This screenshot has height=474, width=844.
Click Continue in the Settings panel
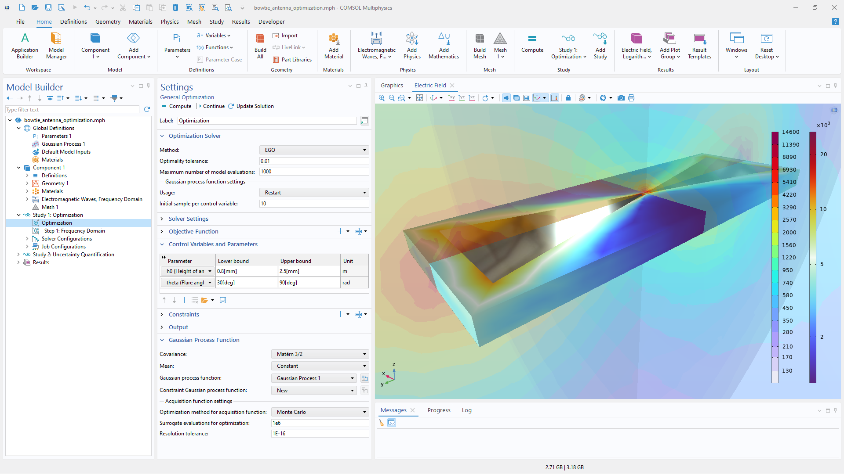pyautogui.click(x=210, y=106)
